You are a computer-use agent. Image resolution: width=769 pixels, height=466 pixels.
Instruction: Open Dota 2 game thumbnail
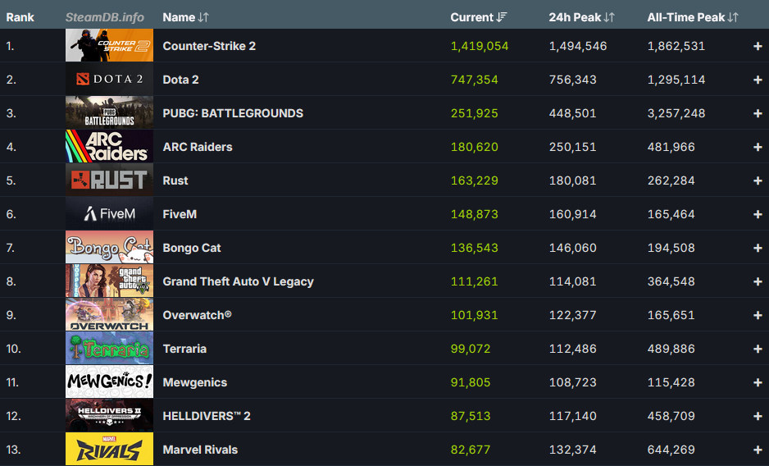coord(109,79)
